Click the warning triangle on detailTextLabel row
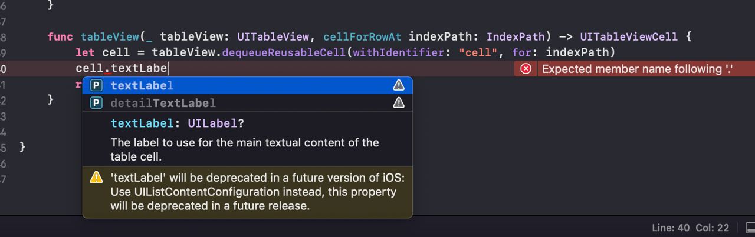This screenshot has height=237, width=755. [x=399, y=104]
